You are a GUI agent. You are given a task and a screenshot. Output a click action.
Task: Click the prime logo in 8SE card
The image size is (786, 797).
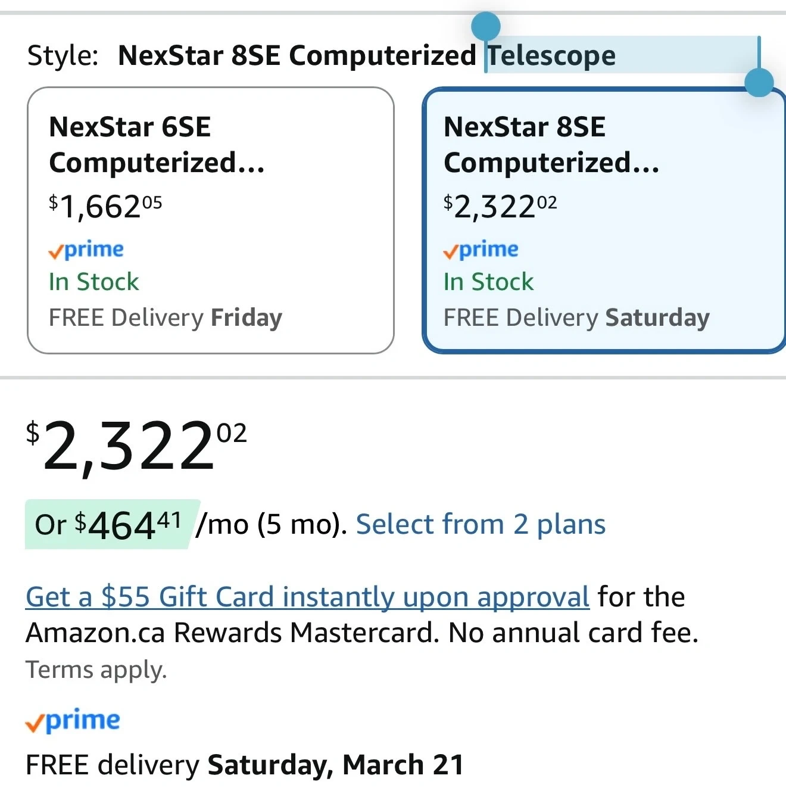pyautogui.click(x=481, y=250)
